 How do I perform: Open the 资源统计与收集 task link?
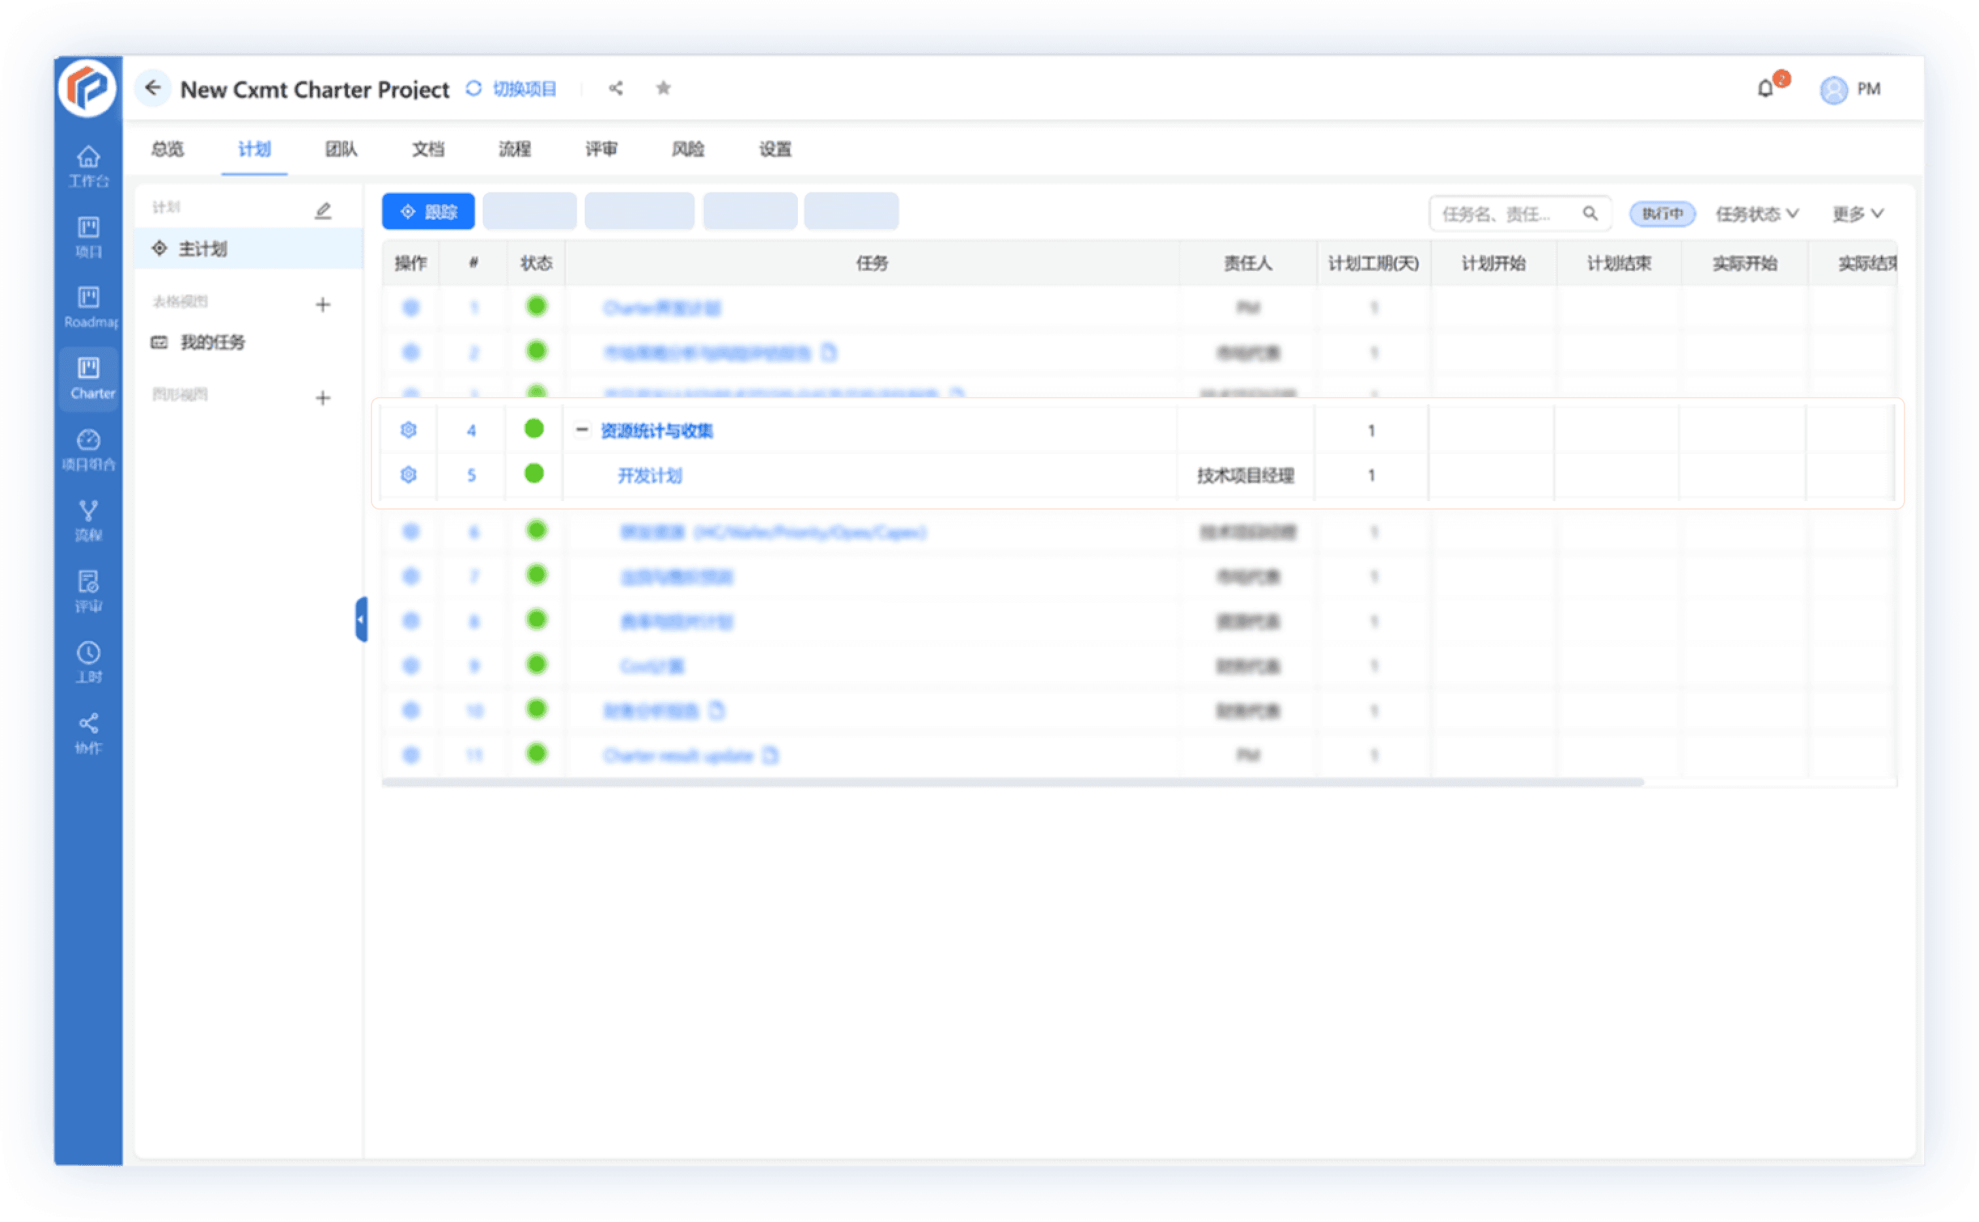tap(657, 430)
